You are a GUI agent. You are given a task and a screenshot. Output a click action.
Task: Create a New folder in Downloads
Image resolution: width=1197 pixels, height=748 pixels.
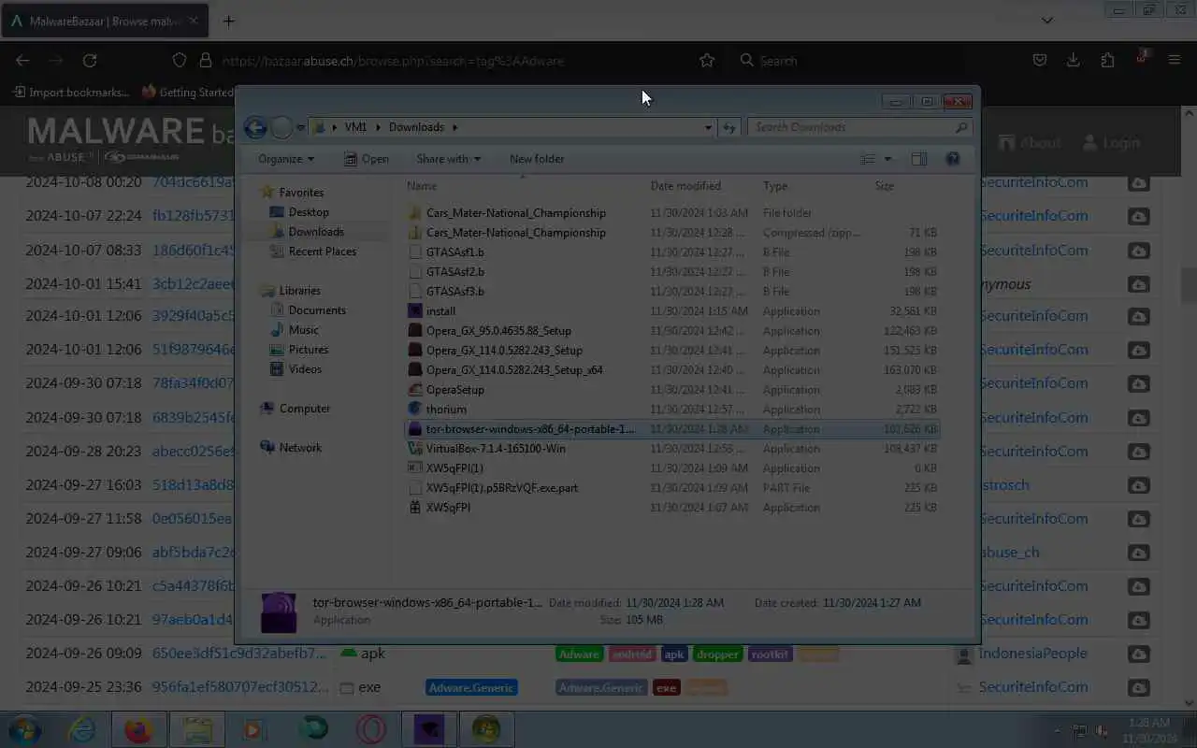pyautogui.click(x=537, y=159)
